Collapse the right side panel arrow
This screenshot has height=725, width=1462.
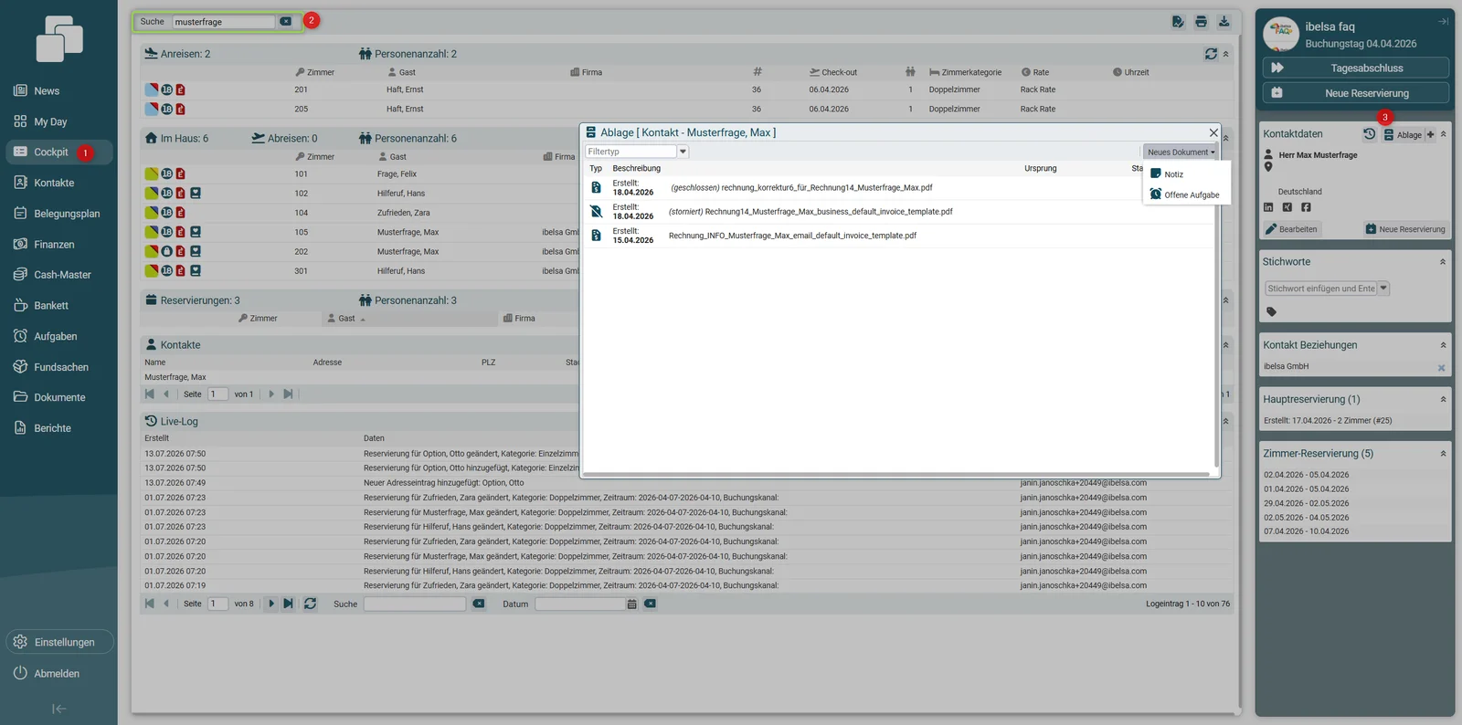(x=1443, y=21)
